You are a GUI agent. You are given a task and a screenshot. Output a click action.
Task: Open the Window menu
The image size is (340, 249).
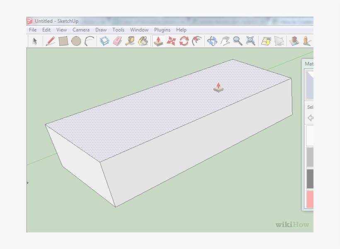(139, 29)
